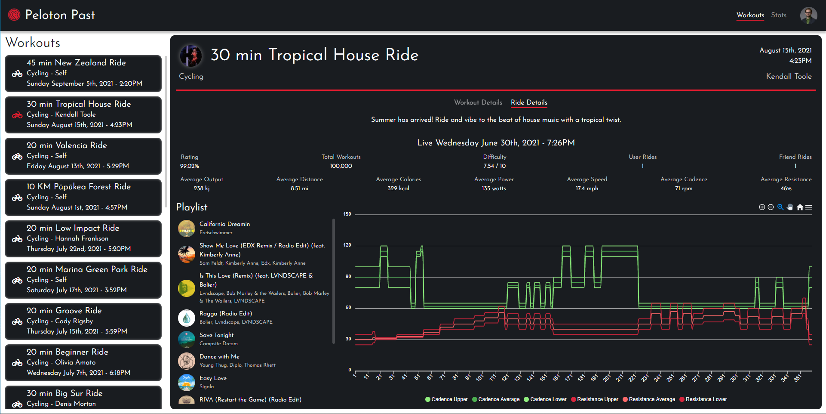Viewport: 826px width, 414px height.
Task: Open the Workout Details tab
Action: pyautogui.click(x=478, y=102)
